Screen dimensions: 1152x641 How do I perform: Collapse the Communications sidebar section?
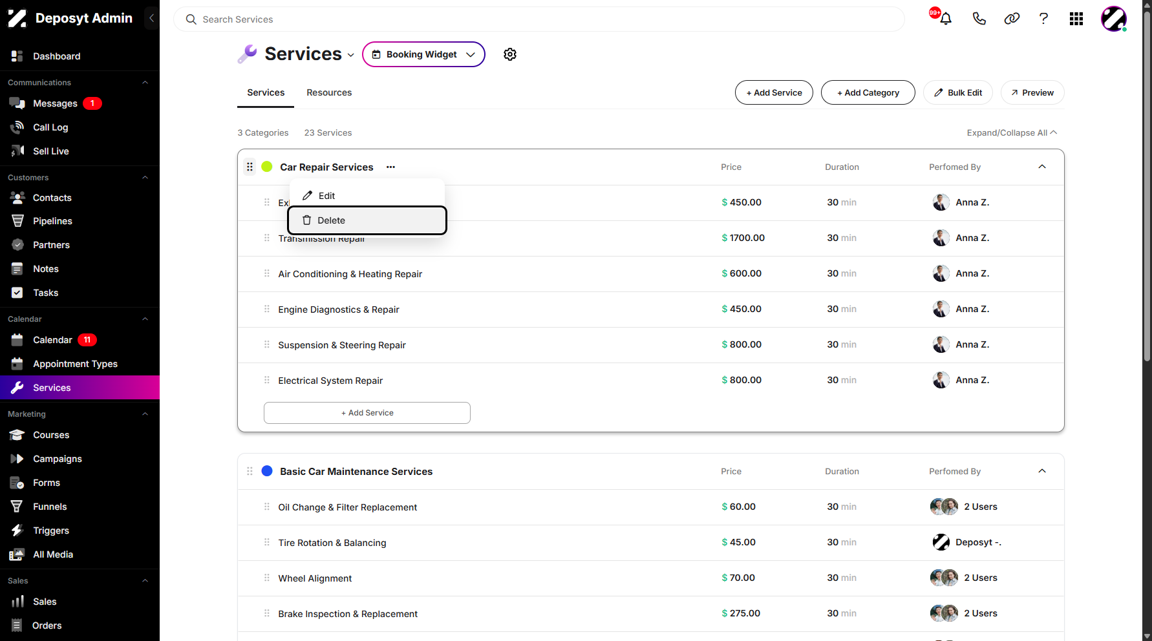pyautogui.click(x=145, y=83)
